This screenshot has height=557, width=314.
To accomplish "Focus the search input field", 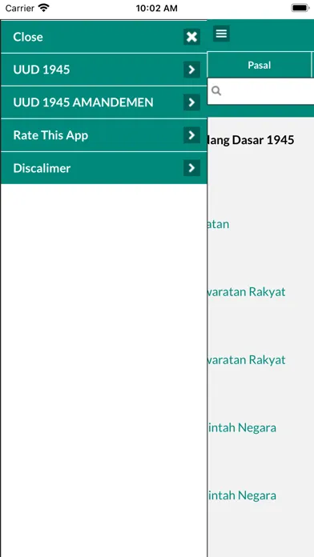I will pyautogui.click(x=260, y=91).
